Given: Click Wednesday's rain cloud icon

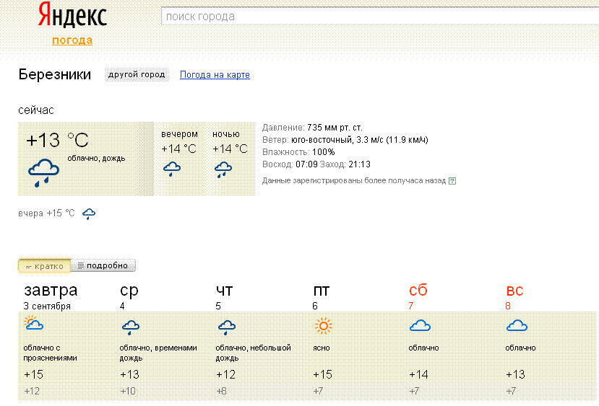Looking at the screenshot, I should coord(130,327).
